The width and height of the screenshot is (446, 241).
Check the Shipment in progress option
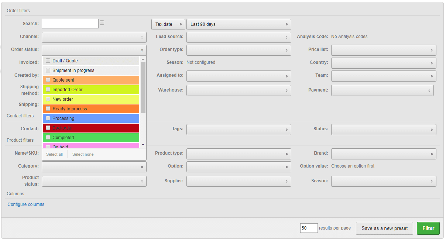[x=48, y=70]
